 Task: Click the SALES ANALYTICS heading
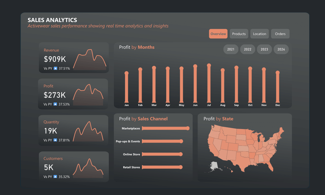tap(52, 20)
